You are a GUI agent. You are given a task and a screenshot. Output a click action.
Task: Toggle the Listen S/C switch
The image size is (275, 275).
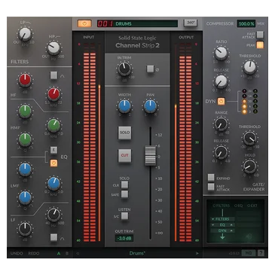[124, 216]
